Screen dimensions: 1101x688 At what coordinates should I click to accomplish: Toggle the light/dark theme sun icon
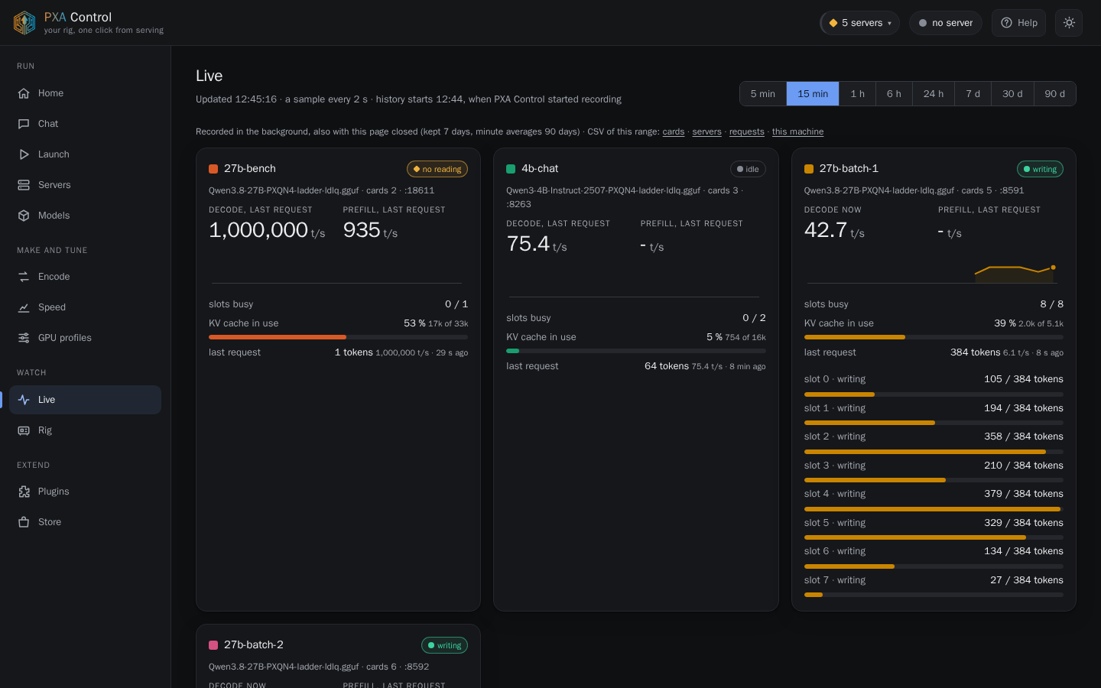point(1069,23)
